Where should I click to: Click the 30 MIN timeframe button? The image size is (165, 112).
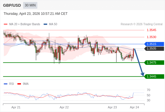[x=30, y=5]
